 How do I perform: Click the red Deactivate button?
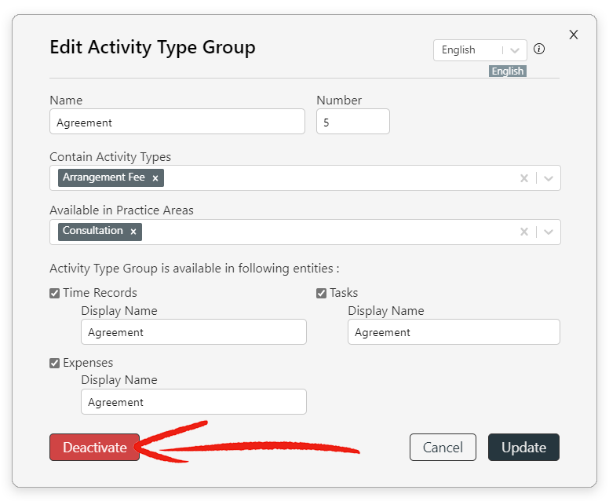click(94, 447)
